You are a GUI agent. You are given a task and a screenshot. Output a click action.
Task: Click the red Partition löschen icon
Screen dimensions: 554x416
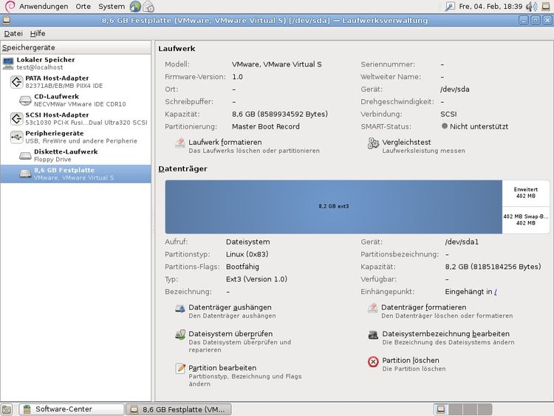(x=373, y=361)
